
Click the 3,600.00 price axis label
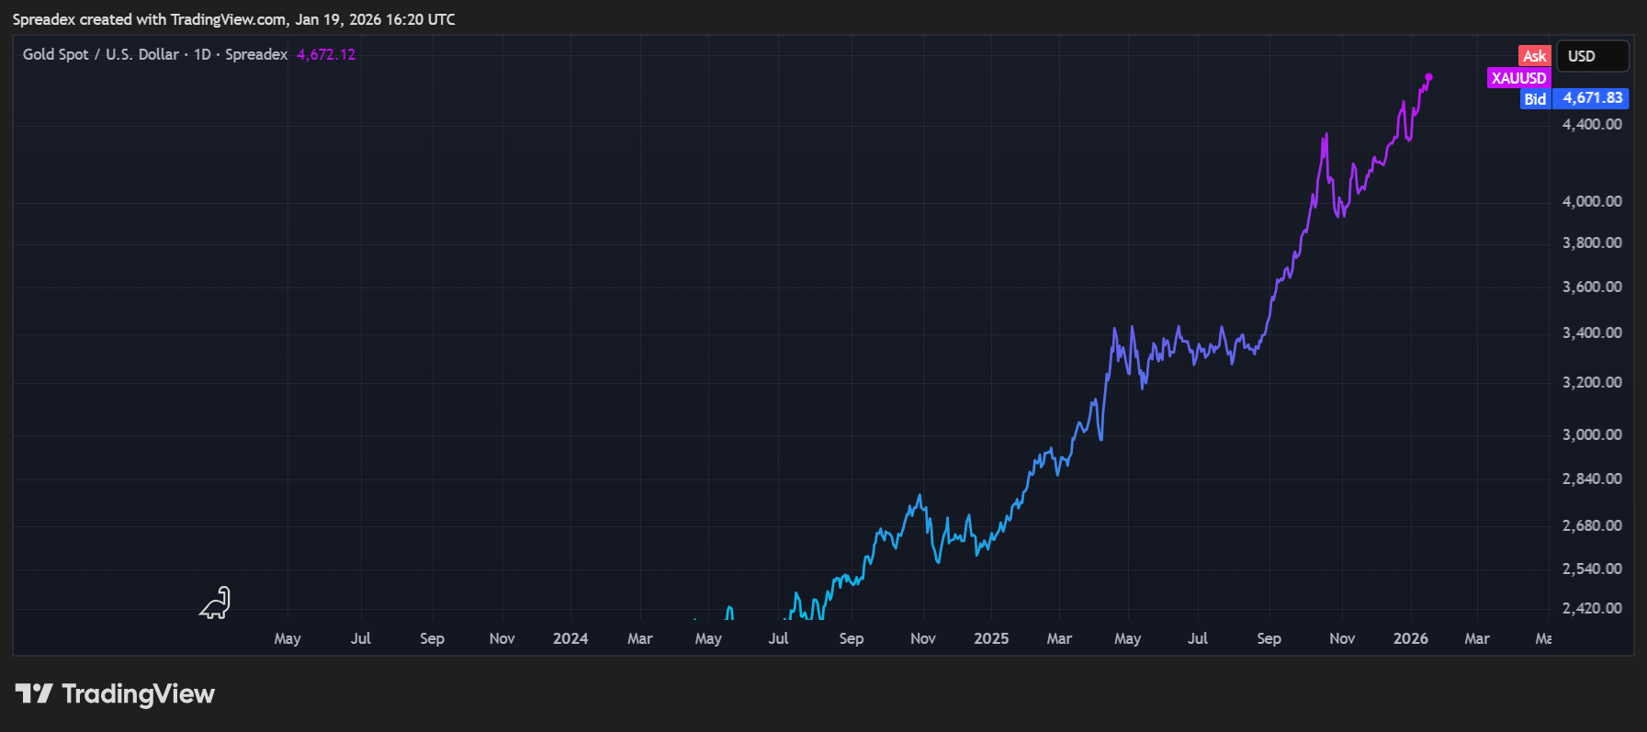tap(1592, 287)
